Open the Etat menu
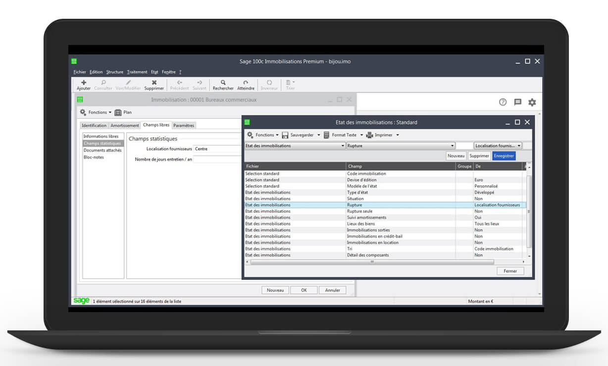 pyautogui.click(x=154, y=72)
